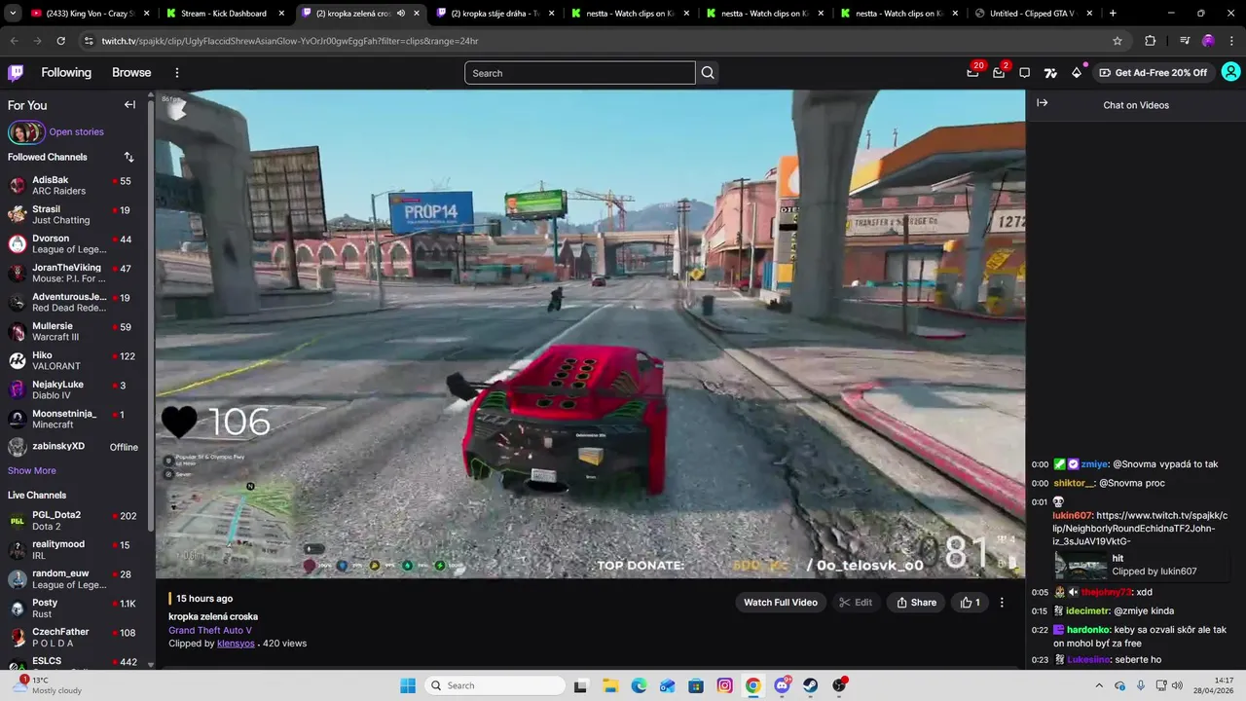
Task: Open weather widget 13°C Mostly cloudy
Action: 47,685
